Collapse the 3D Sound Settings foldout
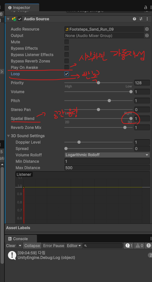 tap(8, 136)
